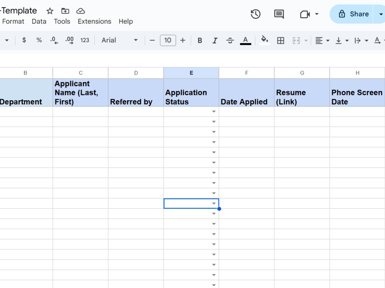The image size is (385, 288).
Task: Open the text rotation tool
Action: 378,40
